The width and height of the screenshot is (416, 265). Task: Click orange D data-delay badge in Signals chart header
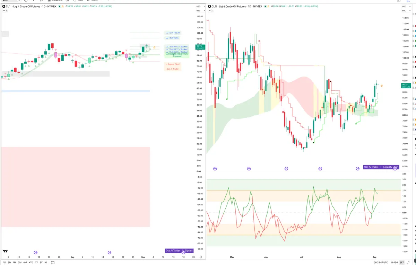[63, 7]
